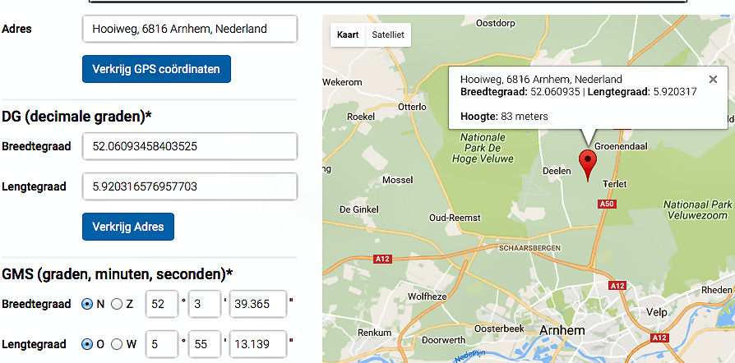The image size is (735, 363).
Task: Click Terlet label on map
Action: [x=614, y=184]
